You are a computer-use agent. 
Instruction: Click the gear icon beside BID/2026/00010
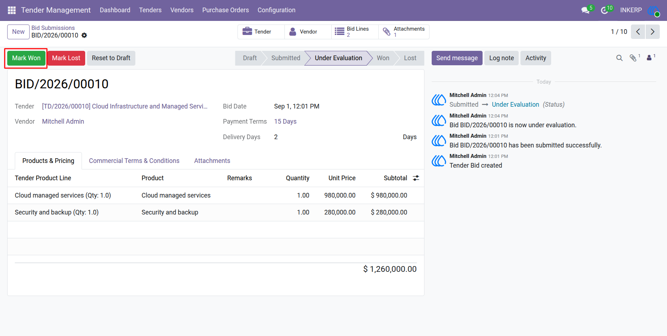coord(84,35)
